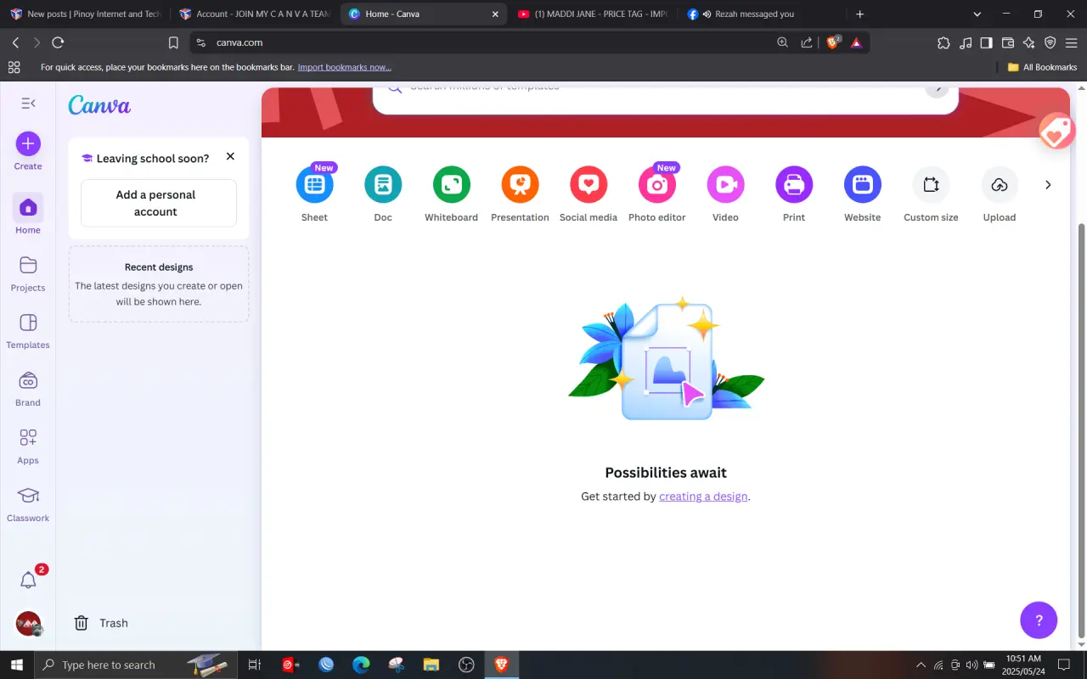Go to Home in the sidebar
Screen dimensions: 1087x679
pos(28,215)
